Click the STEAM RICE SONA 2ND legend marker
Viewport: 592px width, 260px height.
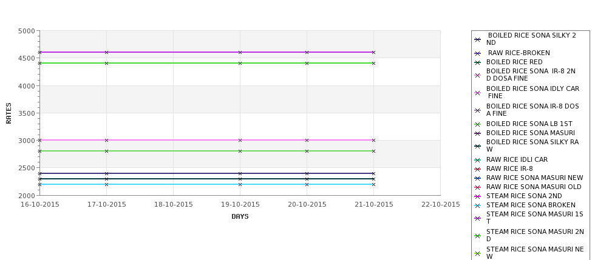[478, 196]
